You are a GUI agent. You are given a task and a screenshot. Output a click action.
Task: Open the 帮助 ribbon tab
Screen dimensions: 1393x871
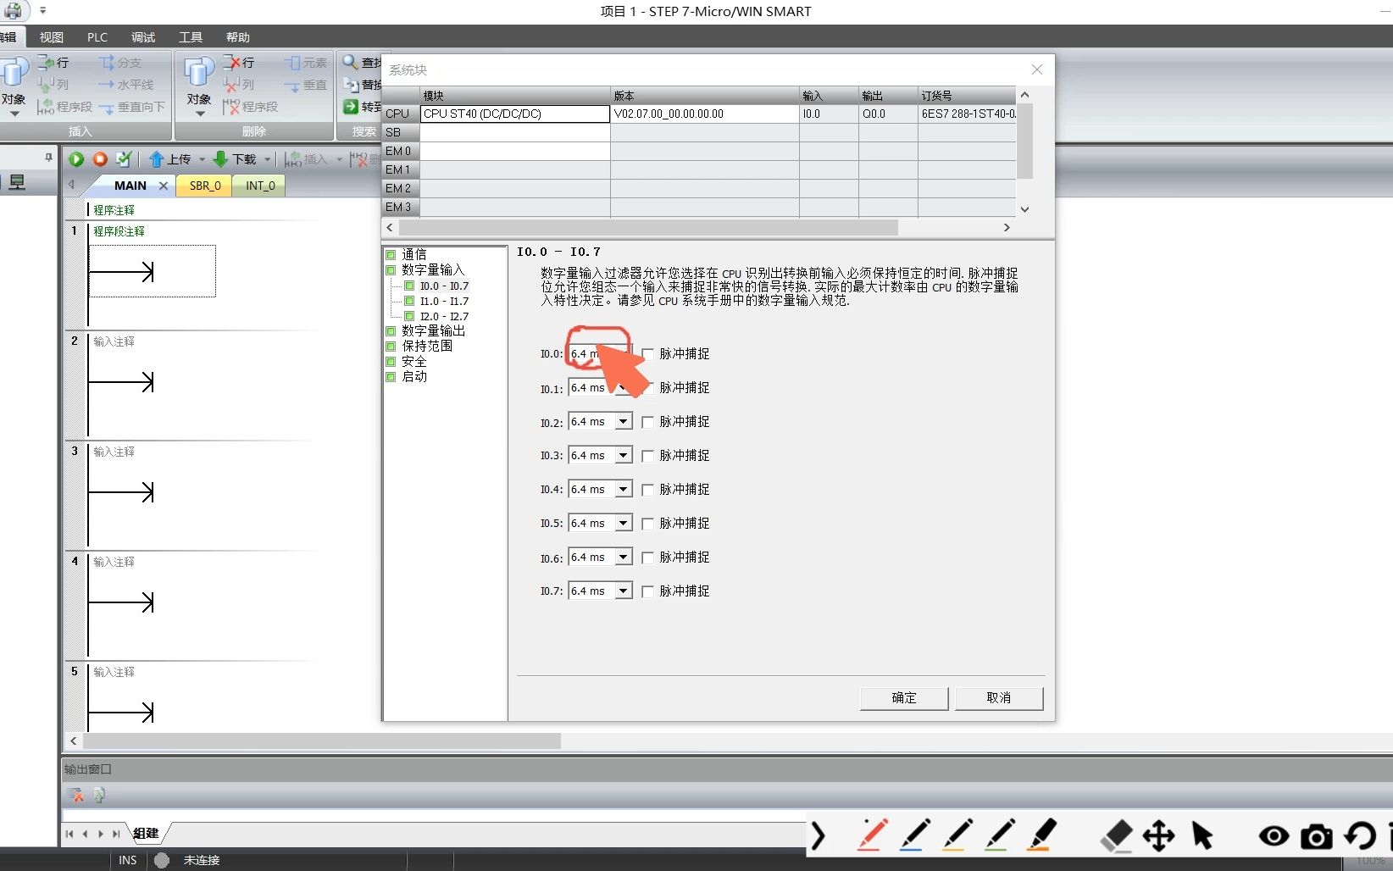(238, 37)
